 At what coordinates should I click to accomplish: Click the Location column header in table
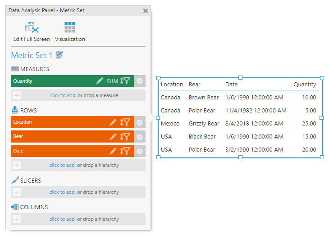coord(172,85)
